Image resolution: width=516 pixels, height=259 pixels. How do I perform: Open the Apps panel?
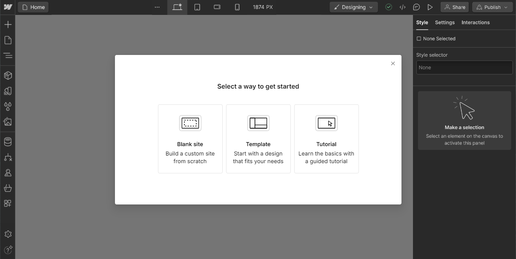pyautogui.click(x=8, y=203)
